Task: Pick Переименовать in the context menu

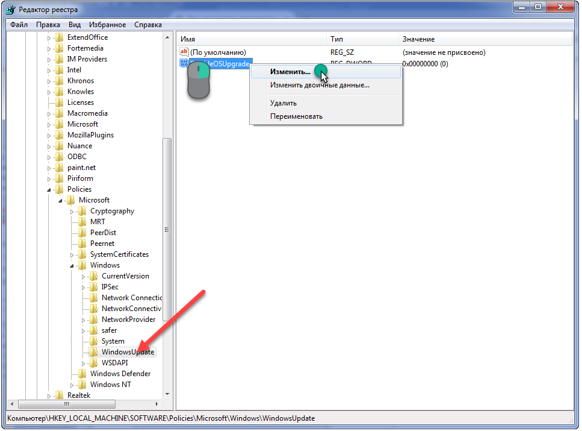Action: pos(296,116)
